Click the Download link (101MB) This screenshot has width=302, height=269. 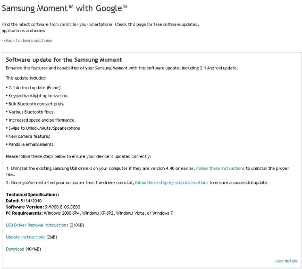point(15,249)
